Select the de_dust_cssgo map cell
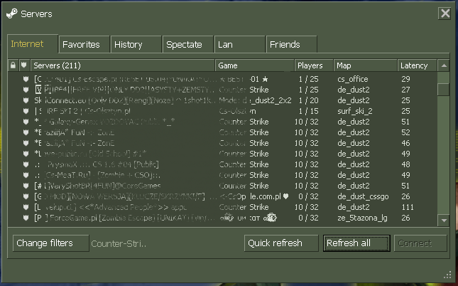458x286 pixels. pos(363,196)
